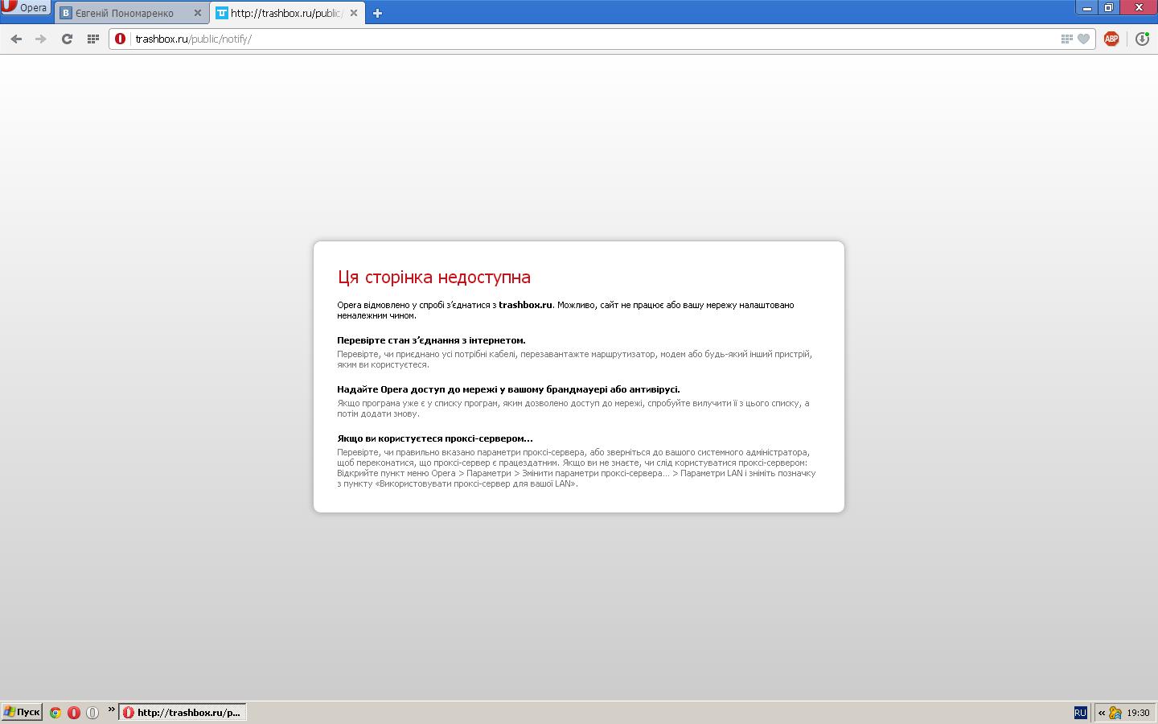
Task: Restore down the Opera window
Action: (1108, 7)
